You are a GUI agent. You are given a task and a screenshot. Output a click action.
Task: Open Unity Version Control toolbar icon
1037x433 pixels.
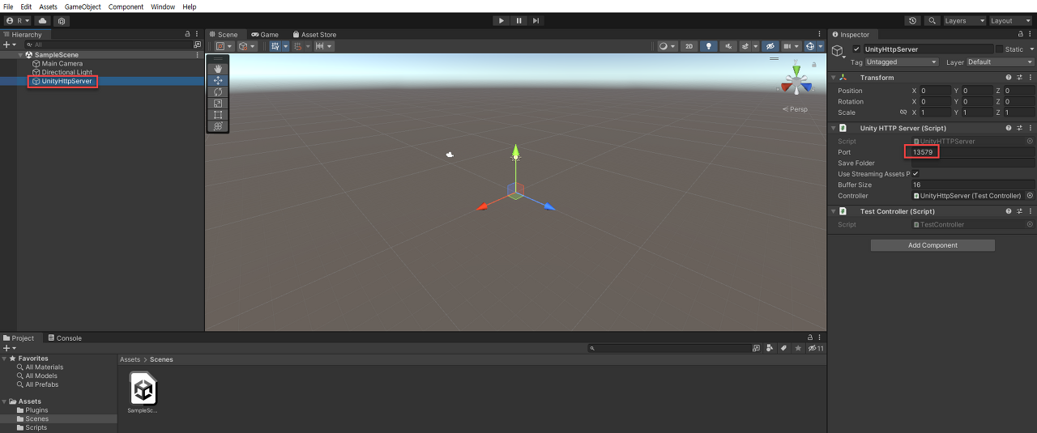pos(62,21)
